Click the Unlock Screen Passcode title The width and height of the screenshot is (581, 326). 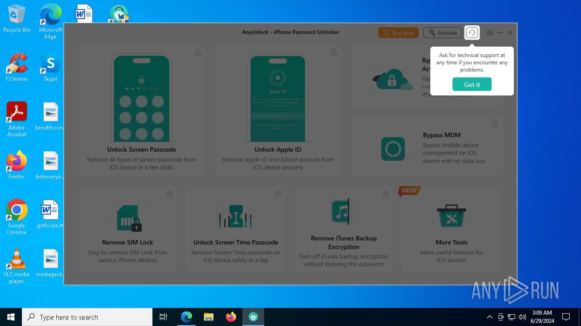142,149
